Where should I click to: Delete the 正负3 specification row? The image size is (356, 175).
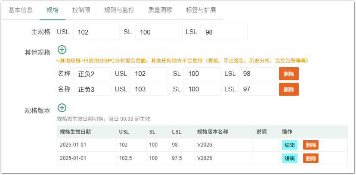tap(289, 89)
